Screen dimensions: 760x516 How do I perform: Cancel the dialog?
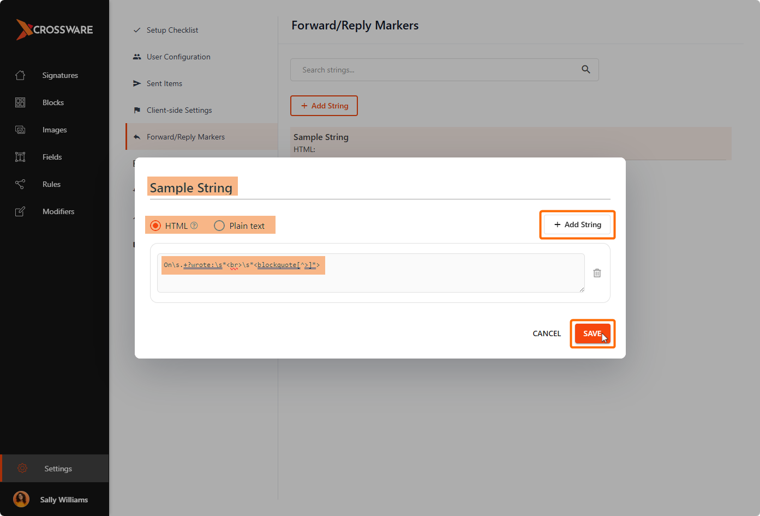point(547,333)
